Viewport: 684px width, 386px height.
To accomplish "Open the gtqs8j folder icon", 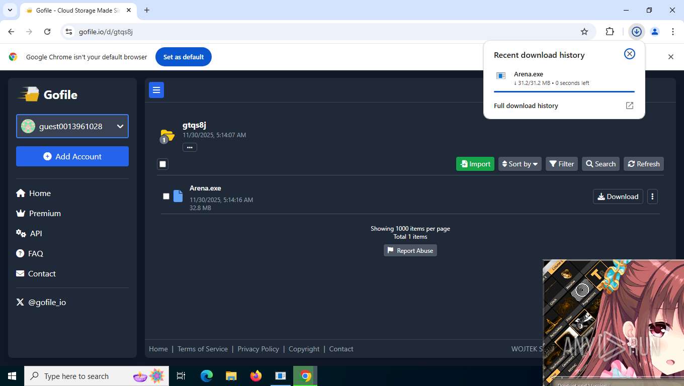I will coord(166,135).
